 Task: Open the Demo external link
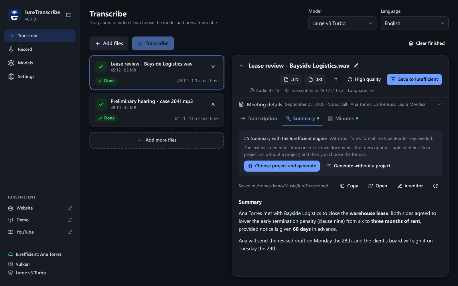pyautogui.click(x=40, y=220)
